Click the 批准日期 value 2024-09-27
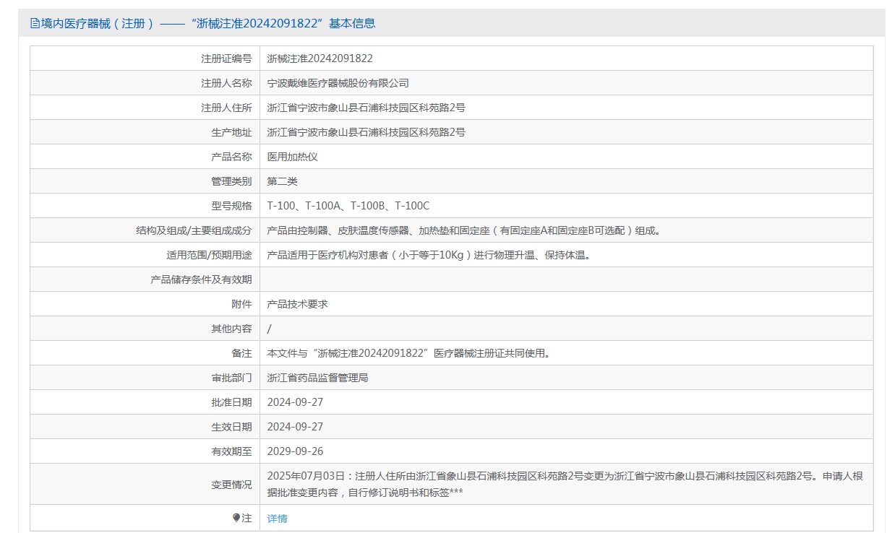Image resolution: width=887 pixels, height=533 pixels. [x=295, y=402]
